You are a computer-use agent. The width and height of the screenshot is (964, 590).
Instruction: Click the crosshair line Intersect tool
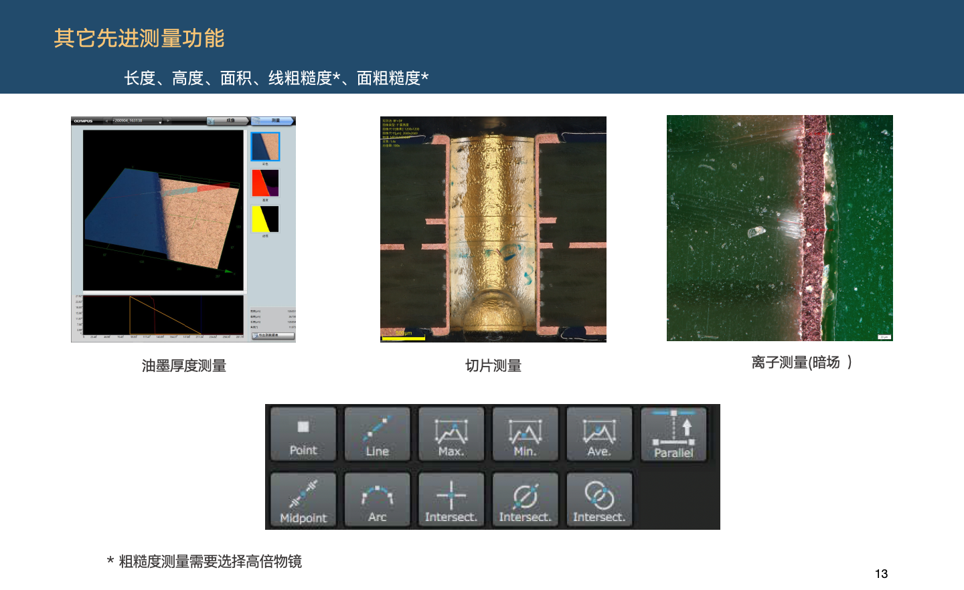click(x=451, y=500)
